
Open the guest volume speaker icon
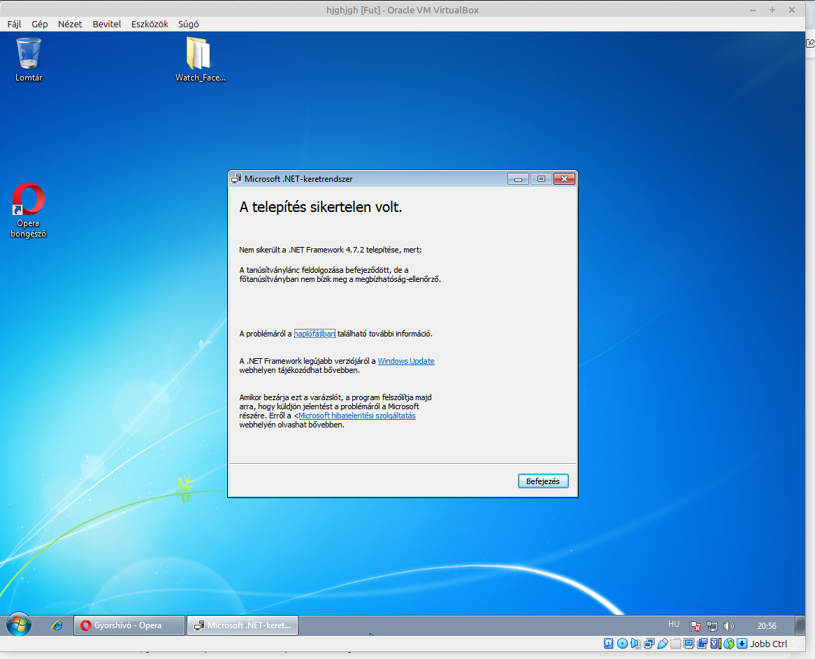point(729,626)
